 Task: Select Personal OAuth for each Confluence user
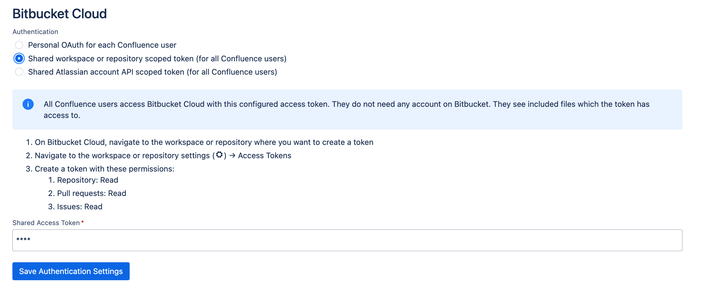click(19, 45)
